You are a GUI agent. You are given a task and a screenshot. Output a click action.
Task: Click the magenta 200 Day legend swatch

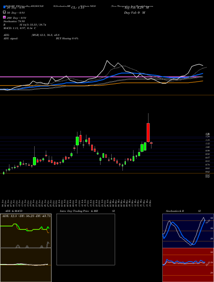tap(4, 17)
